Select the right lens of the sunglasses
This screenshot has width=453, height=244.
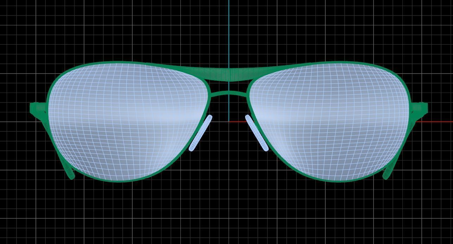pos(329,121)
